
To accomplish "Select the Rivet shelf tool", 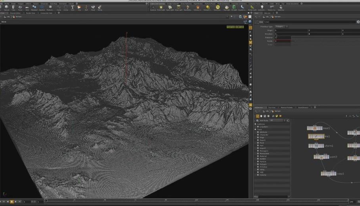I will (93, 8).
